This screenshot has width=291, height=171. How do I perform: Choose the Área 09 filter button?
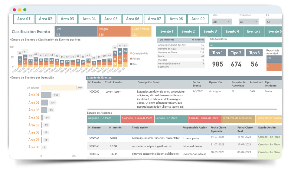(198, 19)
